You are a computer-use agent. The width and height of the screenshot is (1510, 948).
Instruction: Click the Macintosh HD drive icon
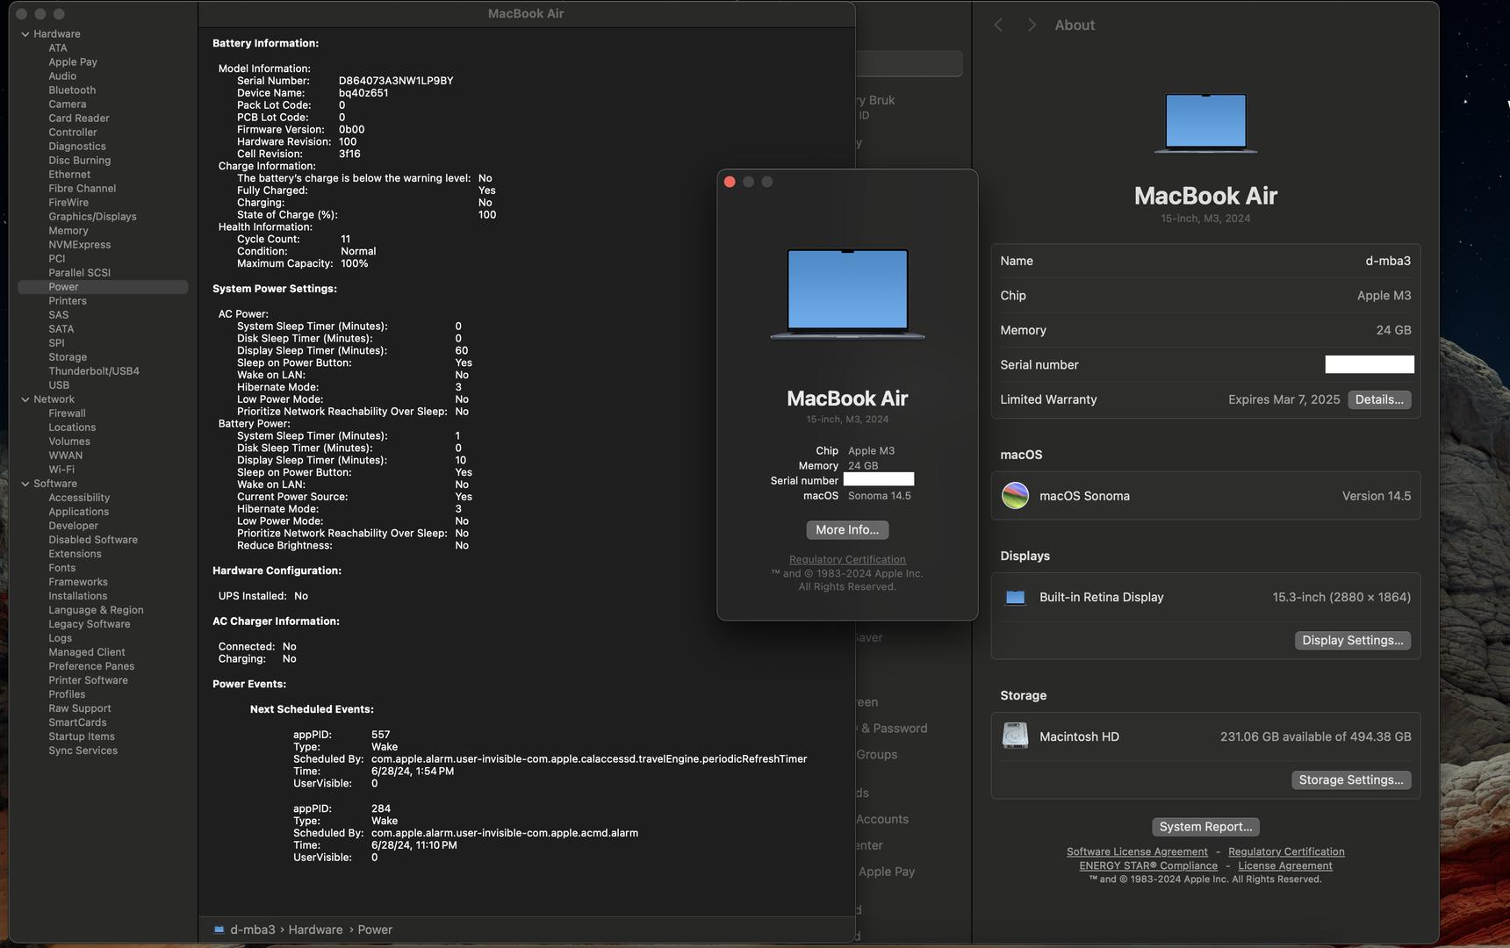click(x=1015, y=736)
